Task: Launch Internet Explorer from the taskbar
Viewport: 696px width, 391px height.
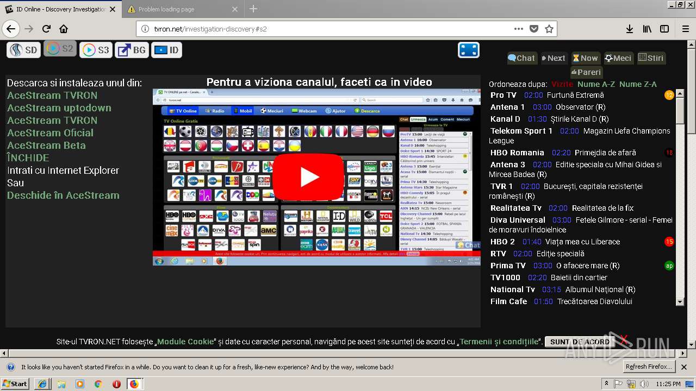Action: [42, 384]
